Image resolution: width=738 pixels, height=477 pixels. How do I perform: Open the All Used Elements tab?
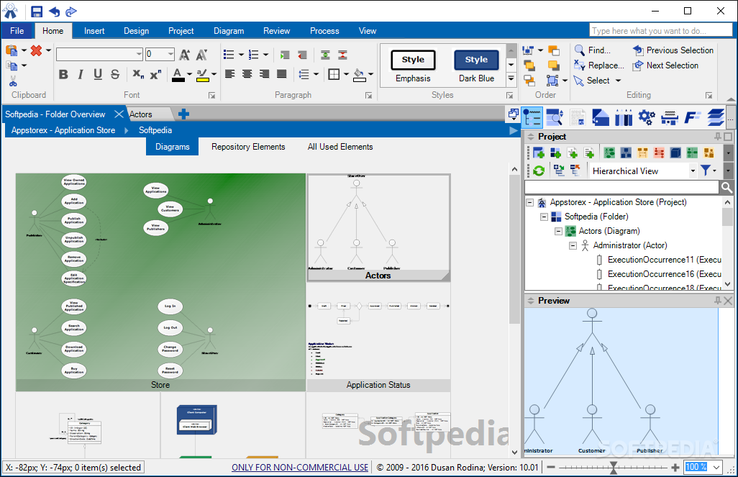(340, 147)
